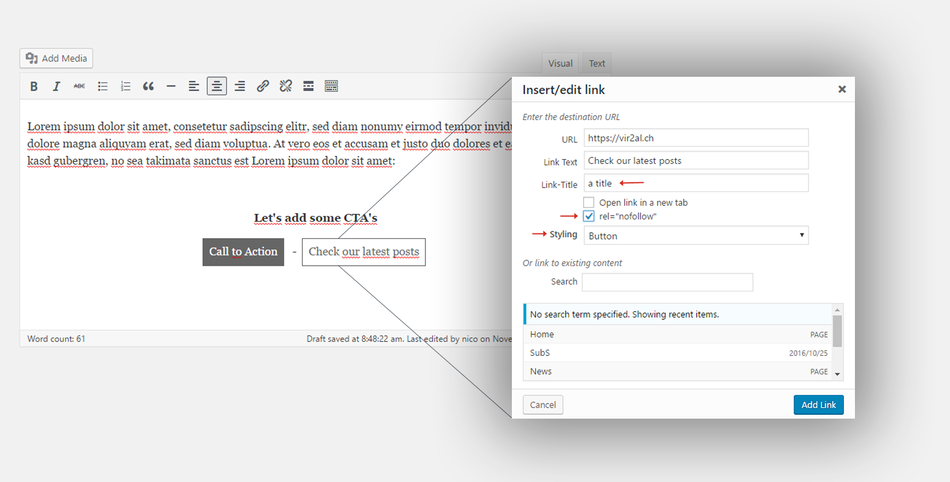
Task: Click the Call to Action button in editor
Action: (x=243, y=252)
